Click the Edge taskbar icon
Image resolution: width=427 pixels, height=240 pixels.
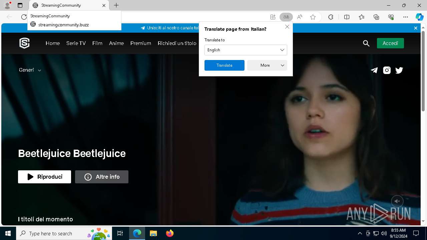[x=137, y=233]
